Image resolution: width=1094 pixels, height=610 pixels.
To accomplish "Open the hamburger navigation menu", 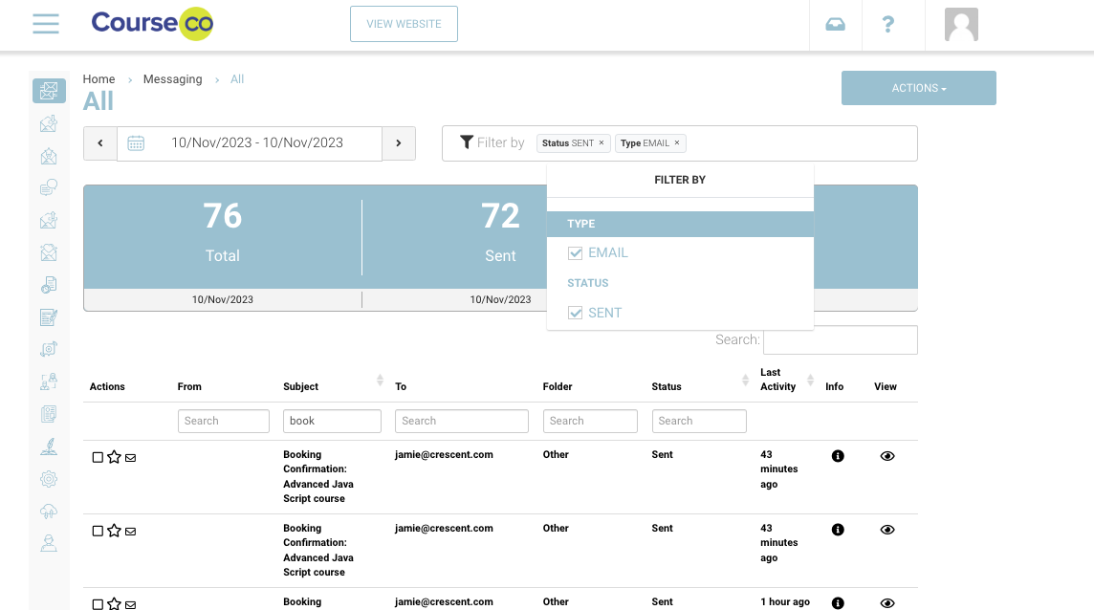I will click(x=46, y=24).
